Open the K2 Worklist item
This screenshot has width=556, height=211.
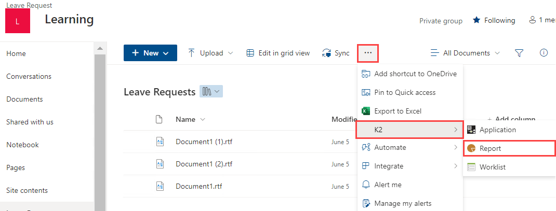click(x=492, y=167)
